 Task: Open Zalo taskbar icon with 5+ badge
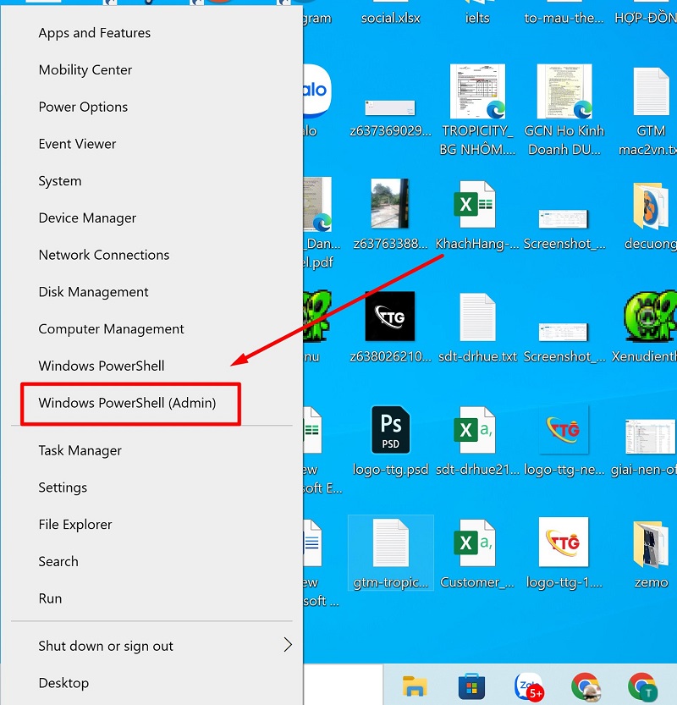coord(528,686)
